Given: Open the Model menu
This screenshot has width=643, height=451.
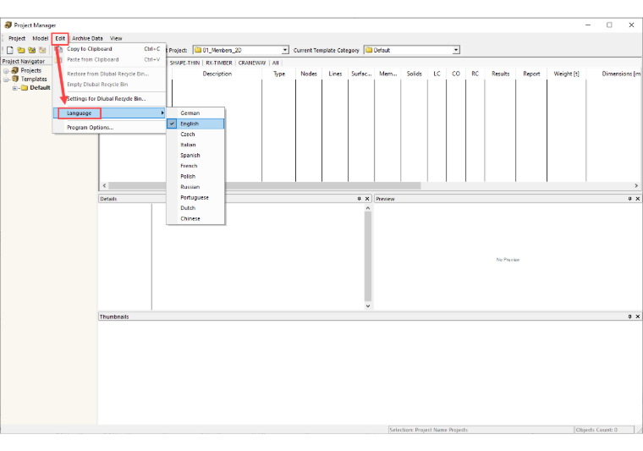Looking at the screenshot, I should pos(41,38).
